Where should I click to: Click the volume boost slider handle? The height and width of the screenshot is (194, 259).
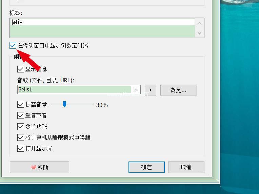pyautogui.click(x=65, y=104)
